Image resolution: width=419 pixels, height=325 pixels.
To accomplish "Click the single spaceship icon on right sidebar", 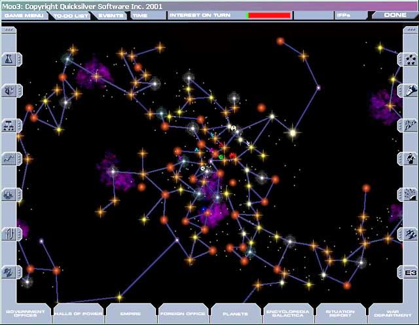I will pyautogui.click(x=410, y=90).
